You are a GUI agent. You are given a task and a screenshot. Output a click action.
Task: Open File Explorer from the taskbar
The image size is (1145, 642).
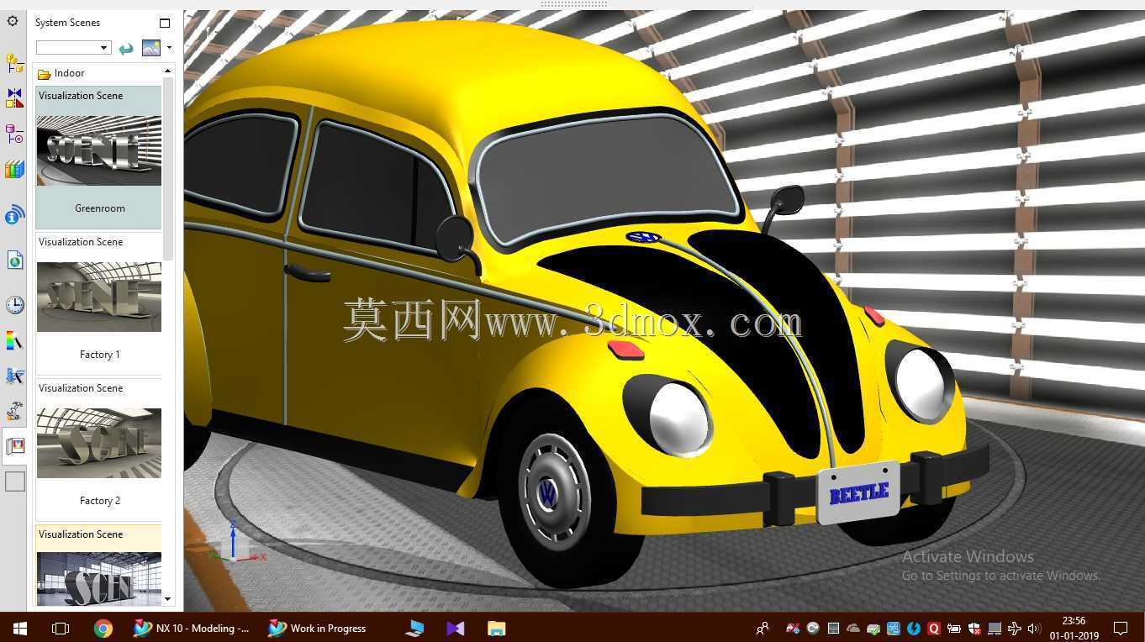496,628
